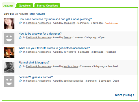Star the Flannel shirt & leggings question
Viewport: 139px width, 102px height.
click(20, 66)
